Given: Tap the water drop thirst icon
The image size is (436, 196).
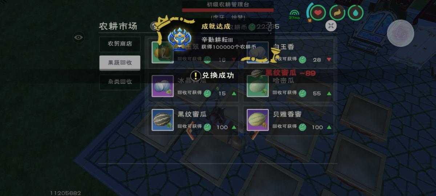Looking at the screenshot, I should pos(356,13).
